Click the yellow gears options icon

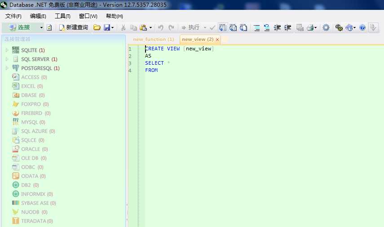[x=339, y=27]
